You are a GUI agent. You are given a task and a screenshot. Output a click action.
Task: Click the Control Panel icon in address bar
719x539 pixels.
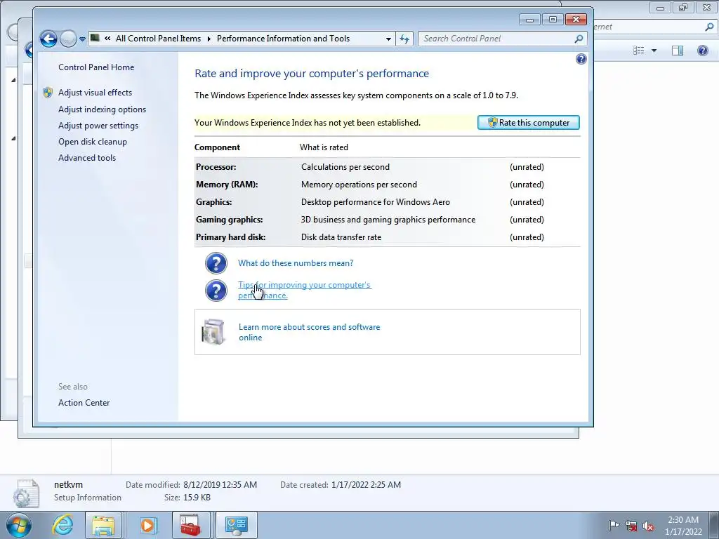[x=95, y=38]
